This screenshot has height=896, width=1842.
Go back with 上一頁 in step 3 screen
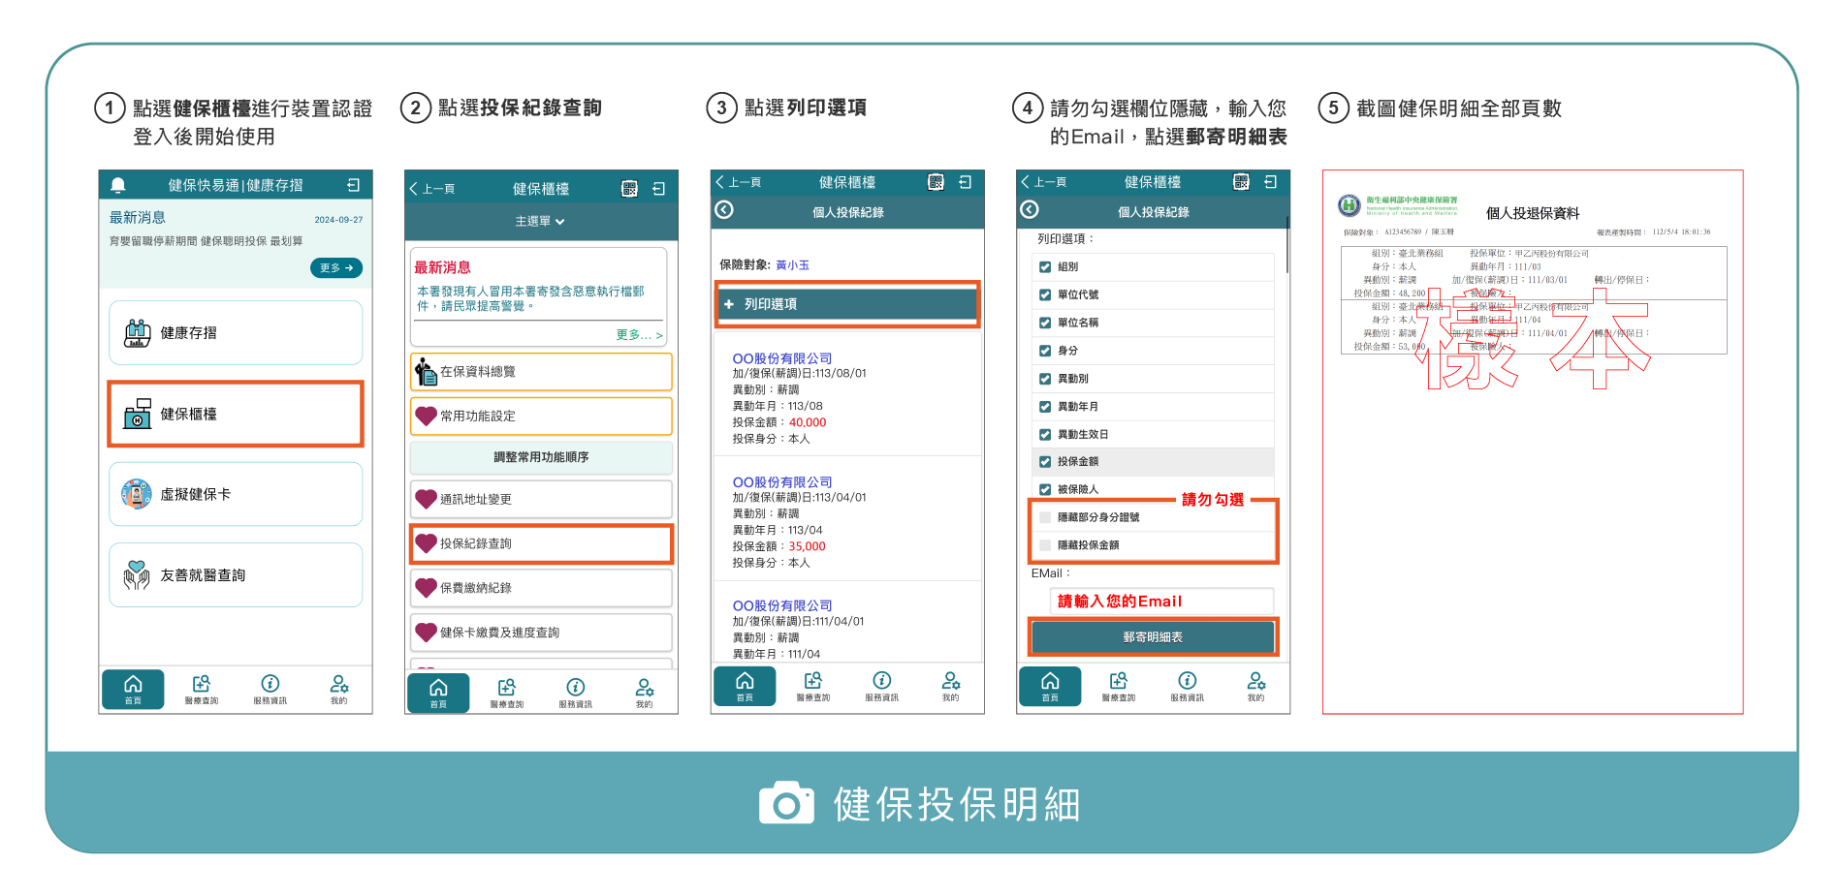pos(738,182)
